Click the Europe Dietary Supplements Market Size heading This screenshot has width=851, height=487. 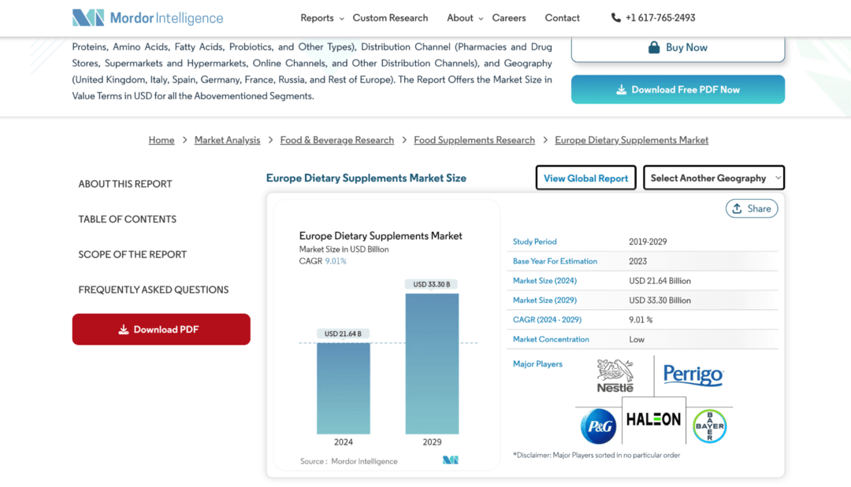point(366,179)
